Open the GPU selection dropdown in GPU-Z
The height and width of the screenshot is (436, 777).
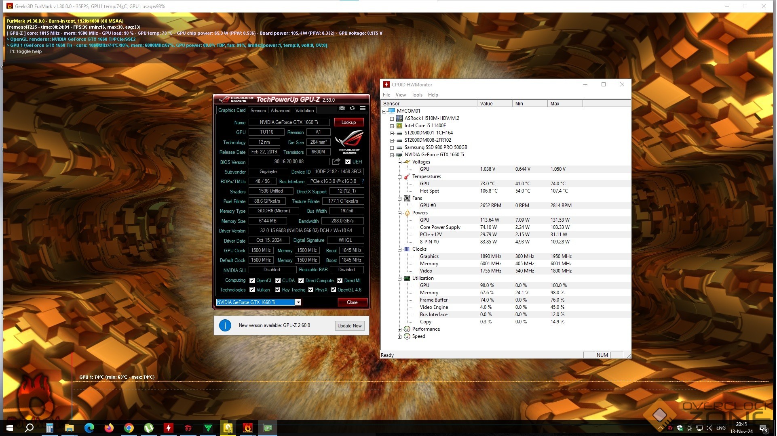click(x=298, y=302)
